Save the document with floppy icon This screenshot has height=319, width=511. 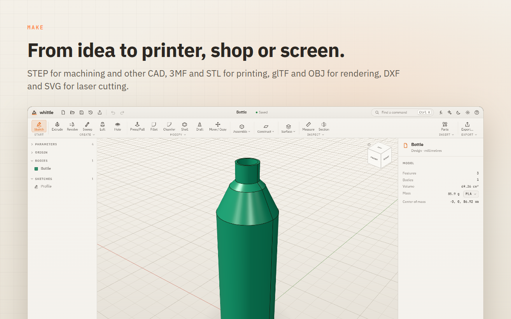[x=81, y=112]
